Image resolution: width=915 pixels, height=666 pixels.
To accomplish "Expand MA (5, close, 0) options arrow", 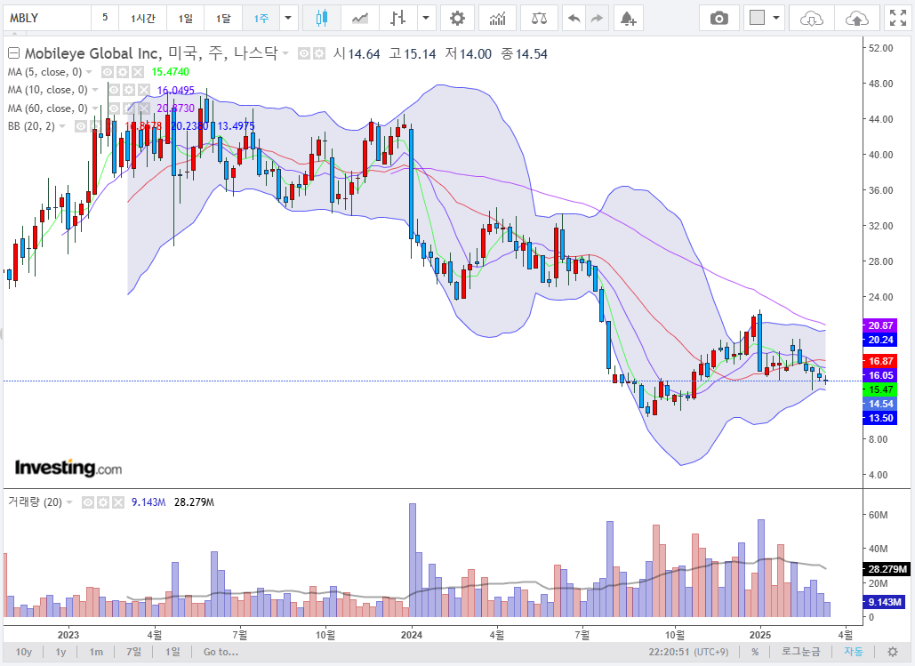I will click(x=89, y=72).
